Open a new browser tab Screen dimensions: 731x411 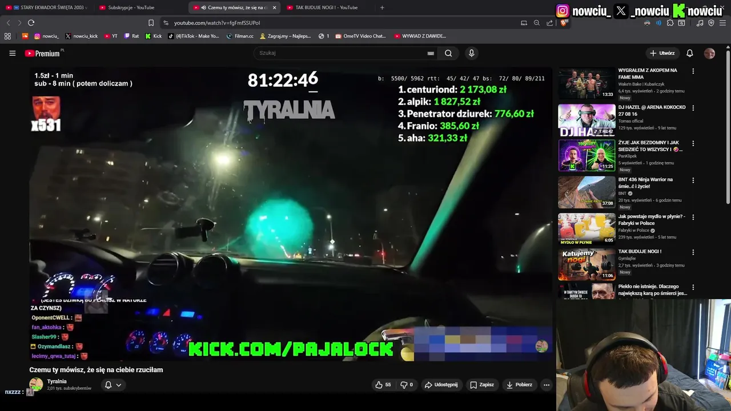(382, 7)
